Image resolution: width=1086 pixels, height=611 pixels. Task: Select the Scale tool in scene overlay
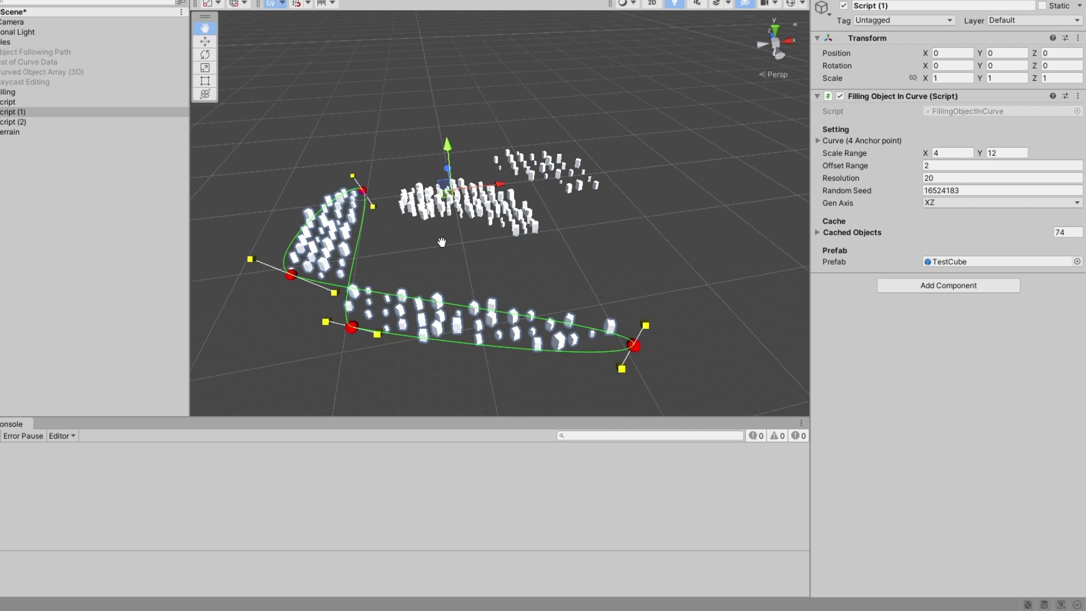[205, 67]
